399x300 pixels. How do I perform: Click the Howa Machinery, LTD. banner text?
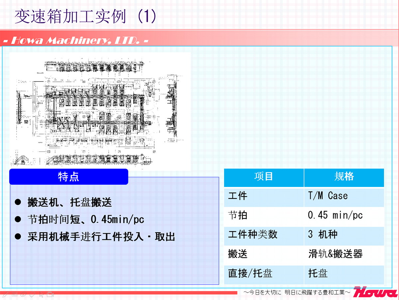(75, 41)
